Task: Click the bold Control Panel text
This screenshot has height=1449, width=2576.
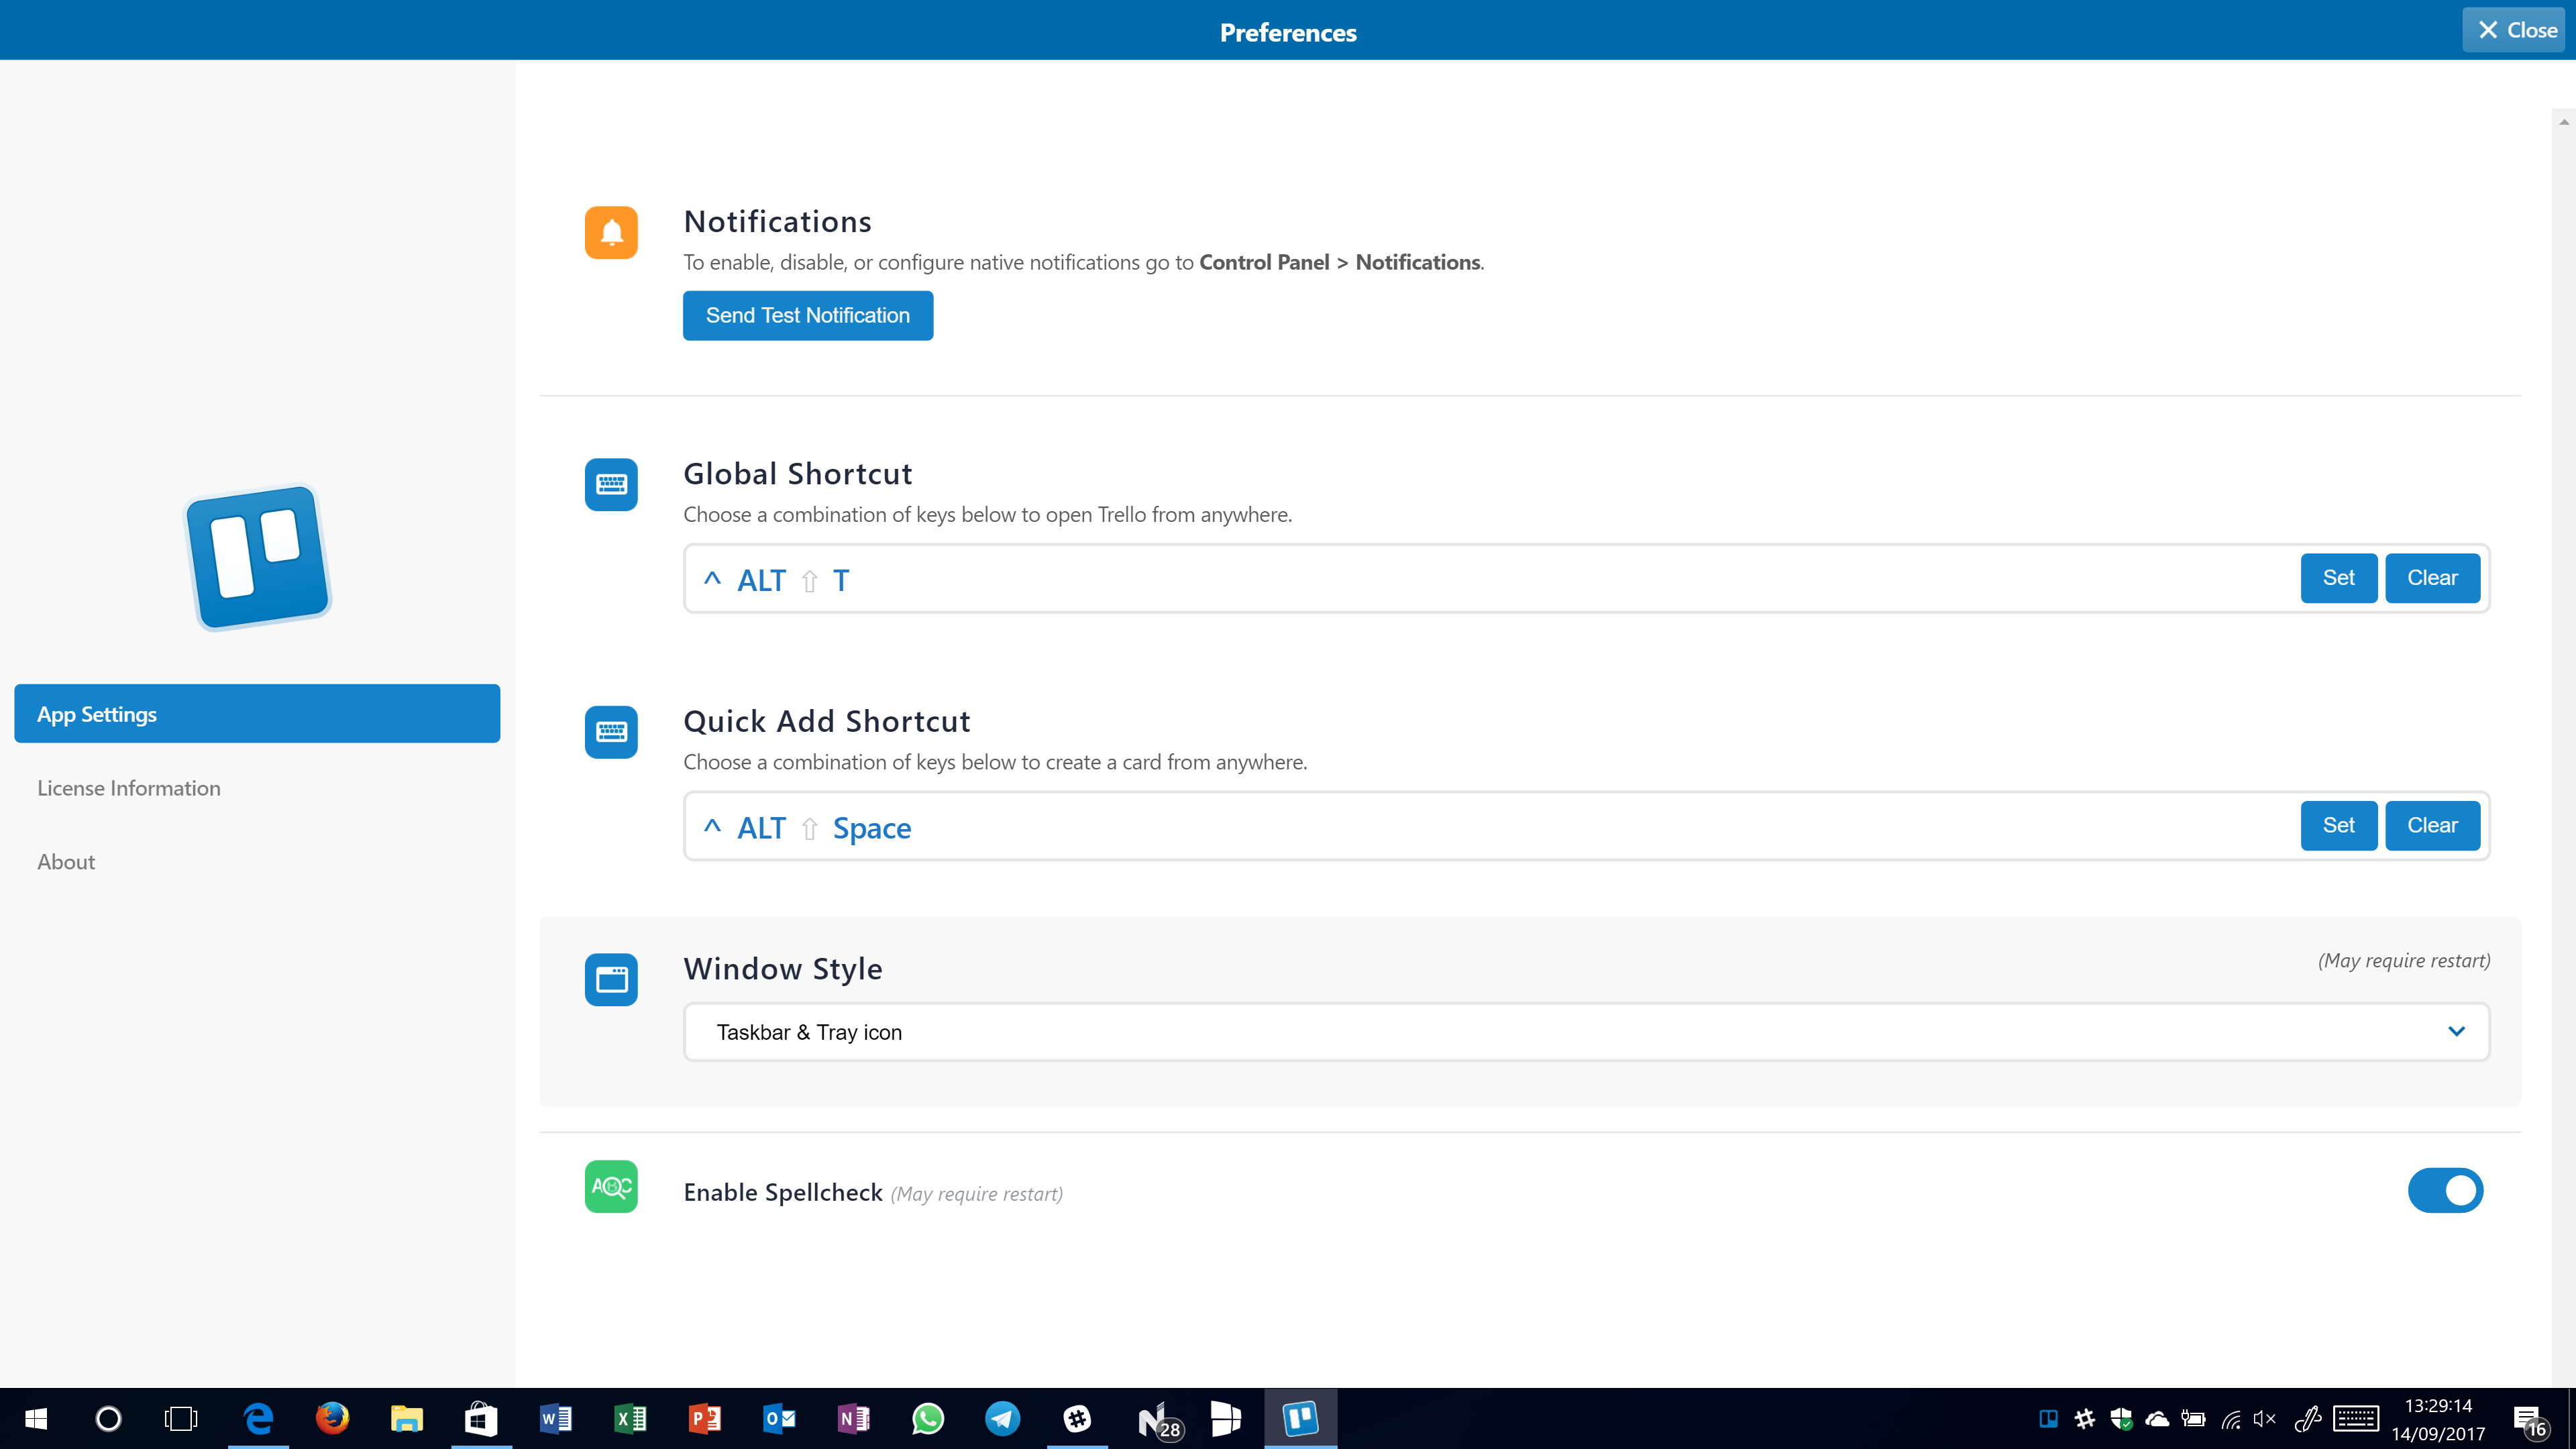Action: click(x=1264, y=262)
